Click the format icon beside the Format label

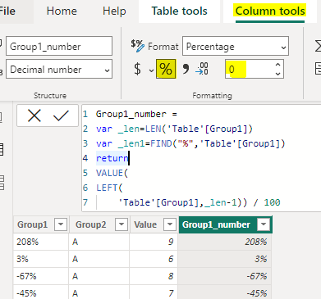[x=137, y=46]
